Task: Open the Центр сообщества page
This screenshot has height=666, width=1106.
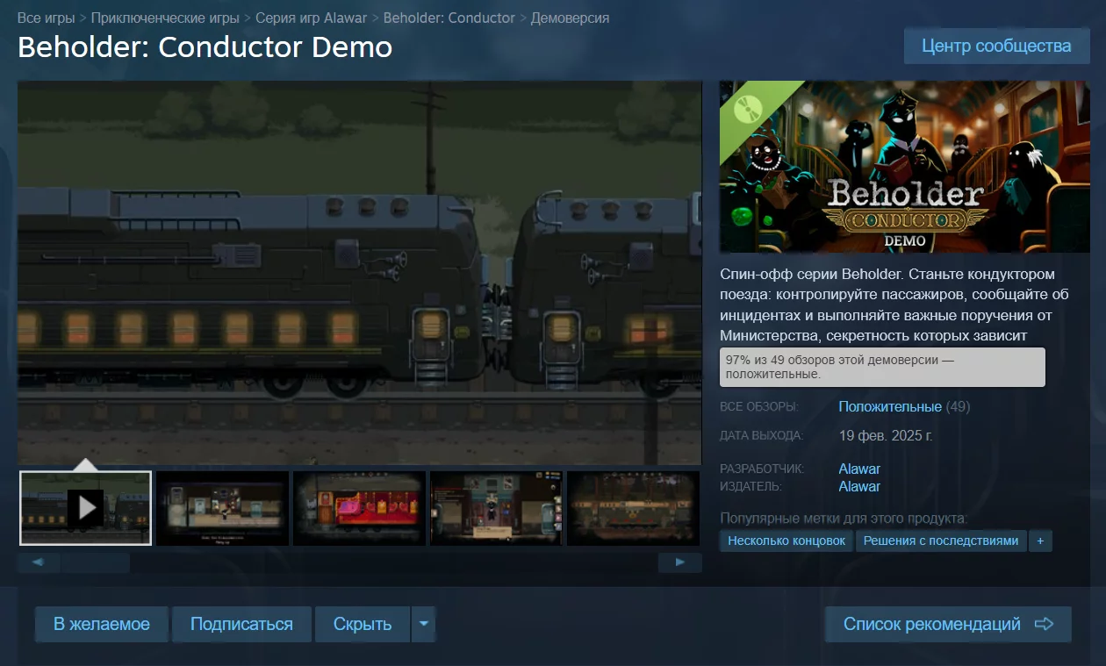Action: 996,46
